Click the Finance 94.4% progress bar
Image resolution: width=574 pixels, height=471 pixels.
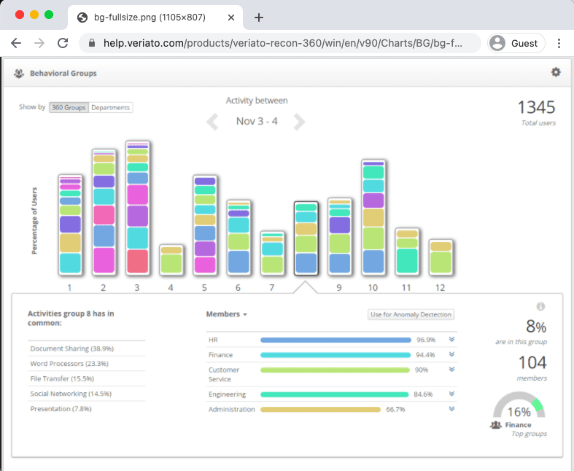tap(336, 355)
